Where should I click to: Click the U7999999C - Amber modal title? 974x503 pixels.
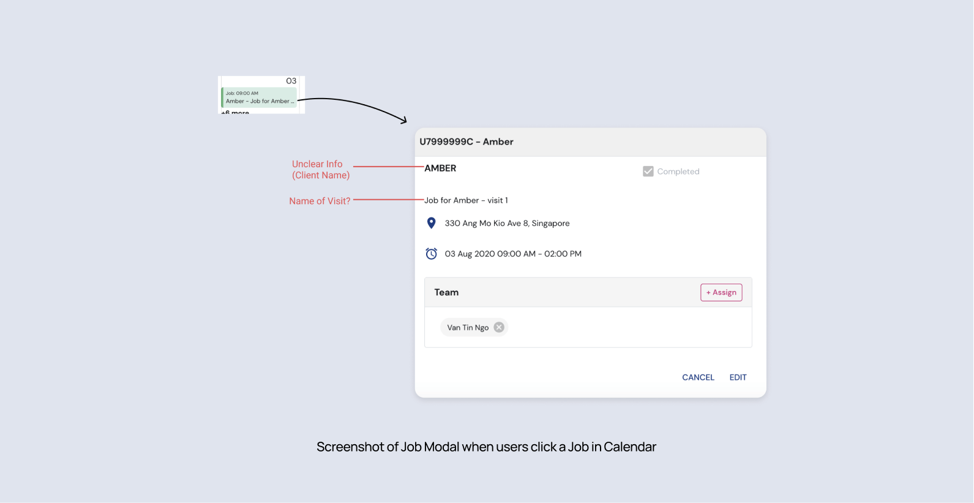point(466,142)
